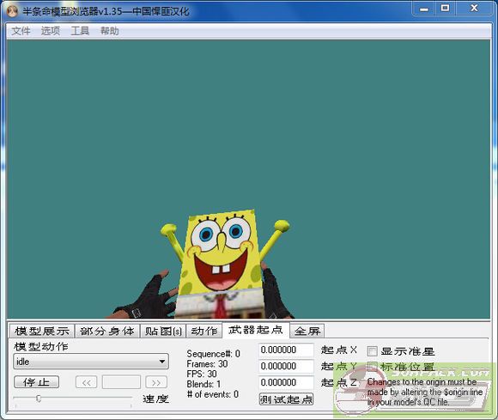
Task: Click the 'FPS: 30' text
Action: (x=202, y=374)
